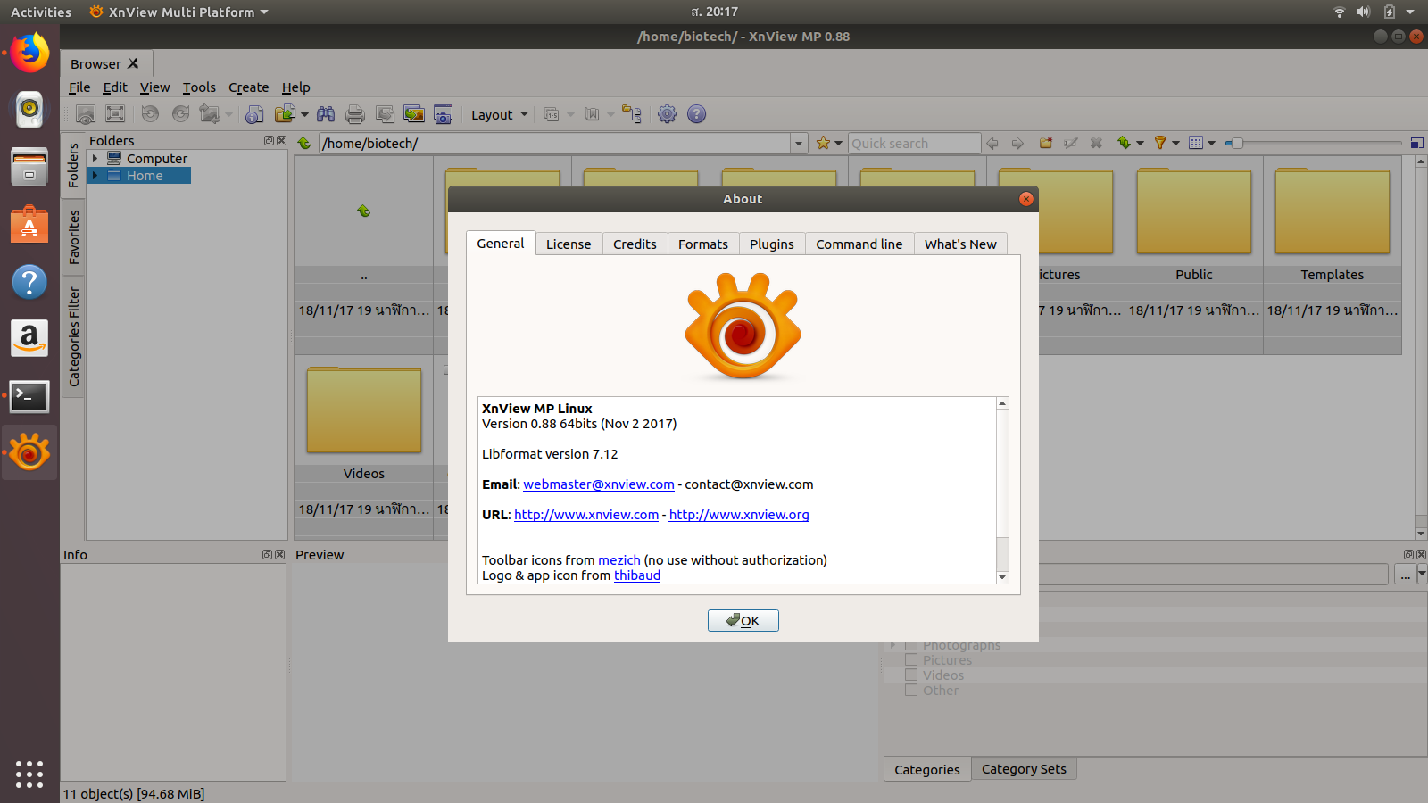Open the Create menu
The image size is (1428, 803).
(x=248, y=87)
